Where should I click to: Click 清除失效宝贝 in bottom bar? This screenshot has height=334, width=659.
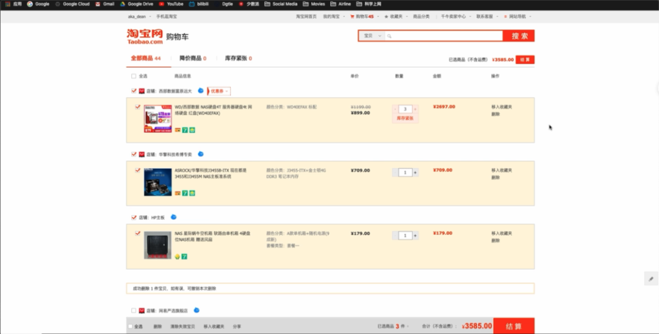[x=182, y=326]
